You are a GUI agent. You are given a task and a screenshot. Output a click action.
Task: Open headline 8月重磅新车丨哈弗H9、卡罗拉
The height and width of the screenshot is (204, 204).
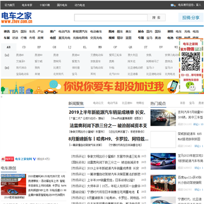click(108, 139)
